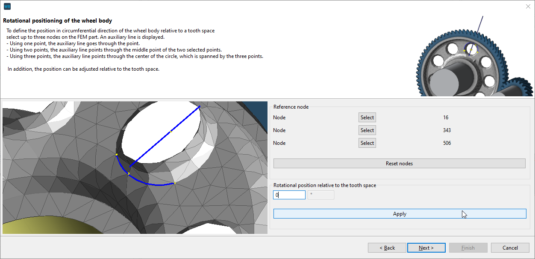Apply the rotational position value
This screenshot has height=259, width=535.
click(x=399, y=213)
